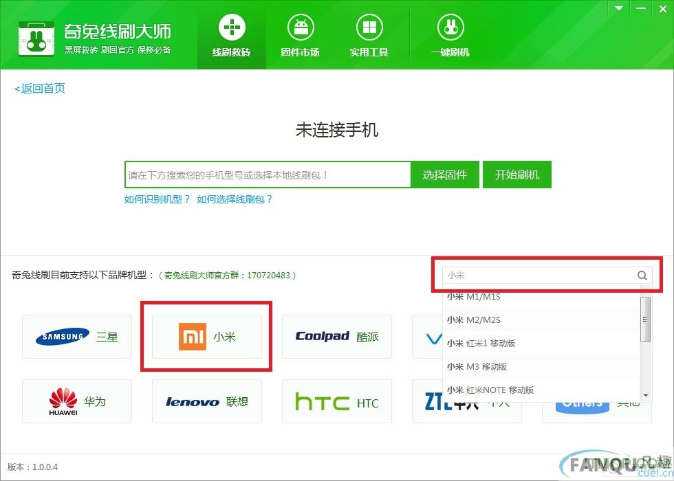Select 小米 M2/M2S from list

point(541,320)
